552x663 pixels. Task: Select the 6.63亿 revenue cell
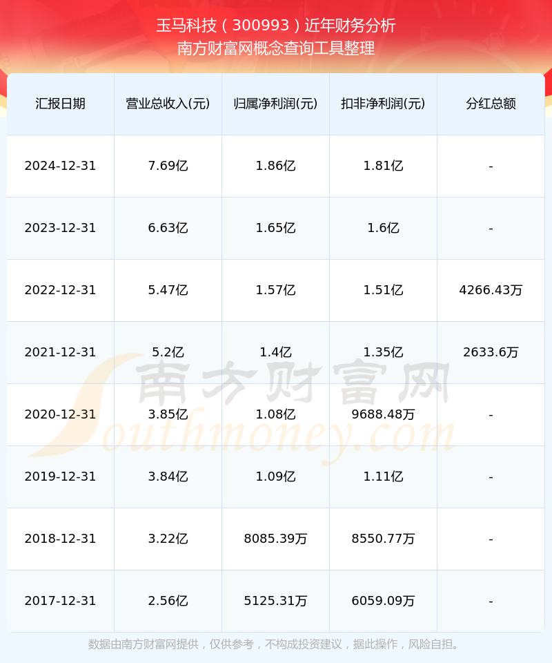click(168, 228)
